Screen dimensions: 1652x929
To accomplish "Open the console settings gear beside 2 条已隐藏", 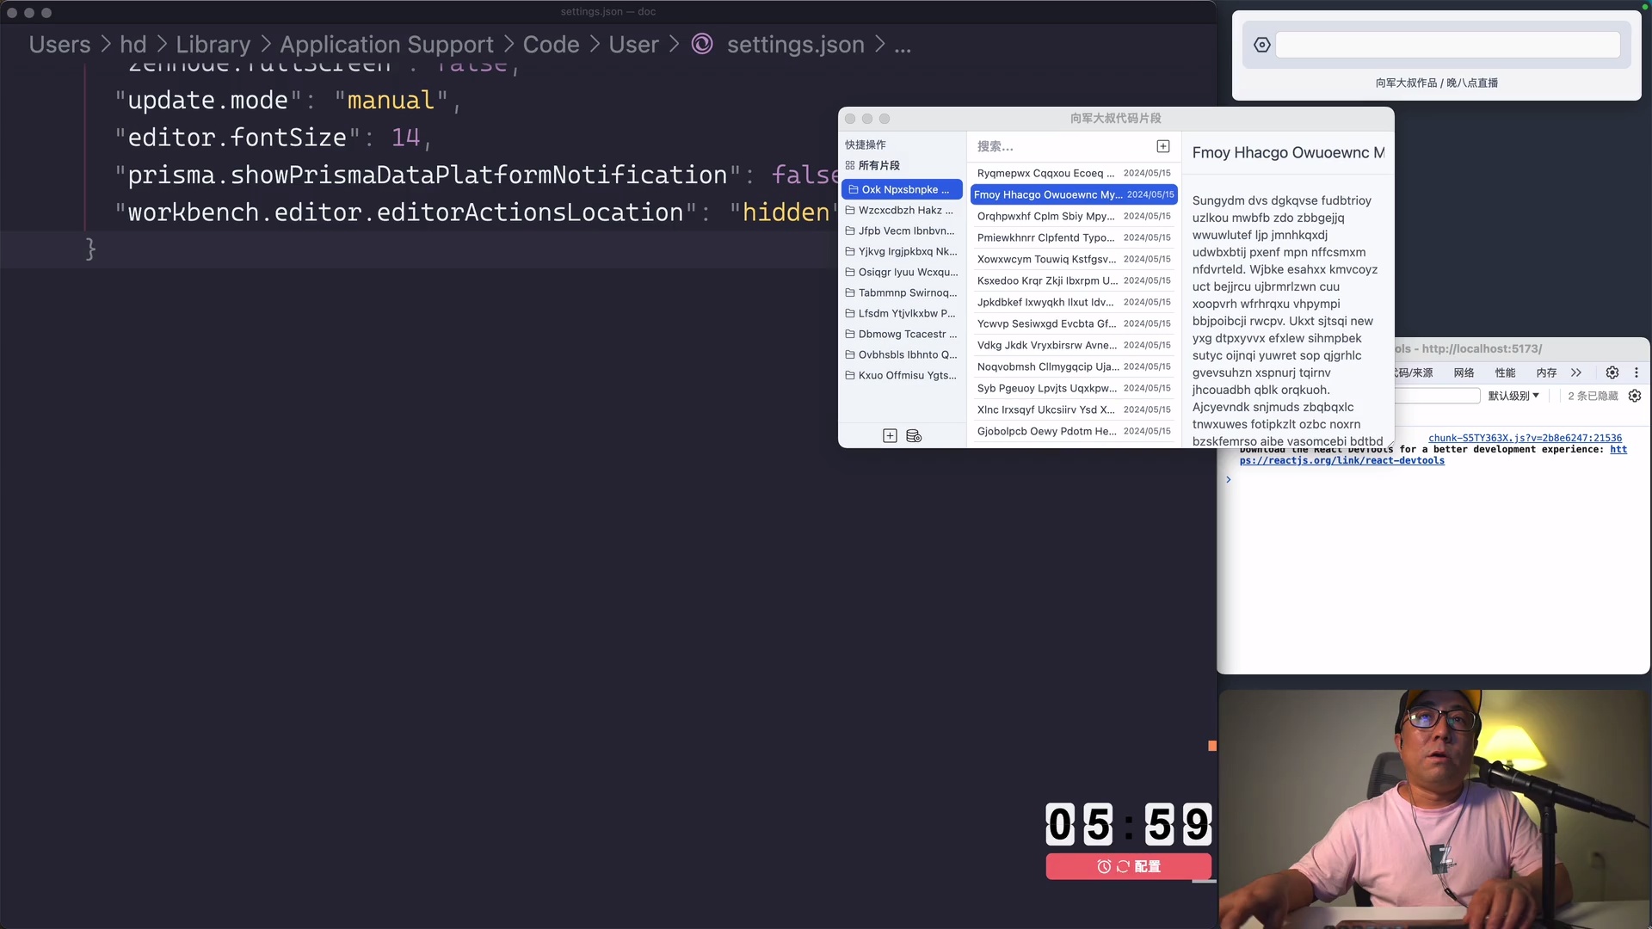I will click(1635, 396).
